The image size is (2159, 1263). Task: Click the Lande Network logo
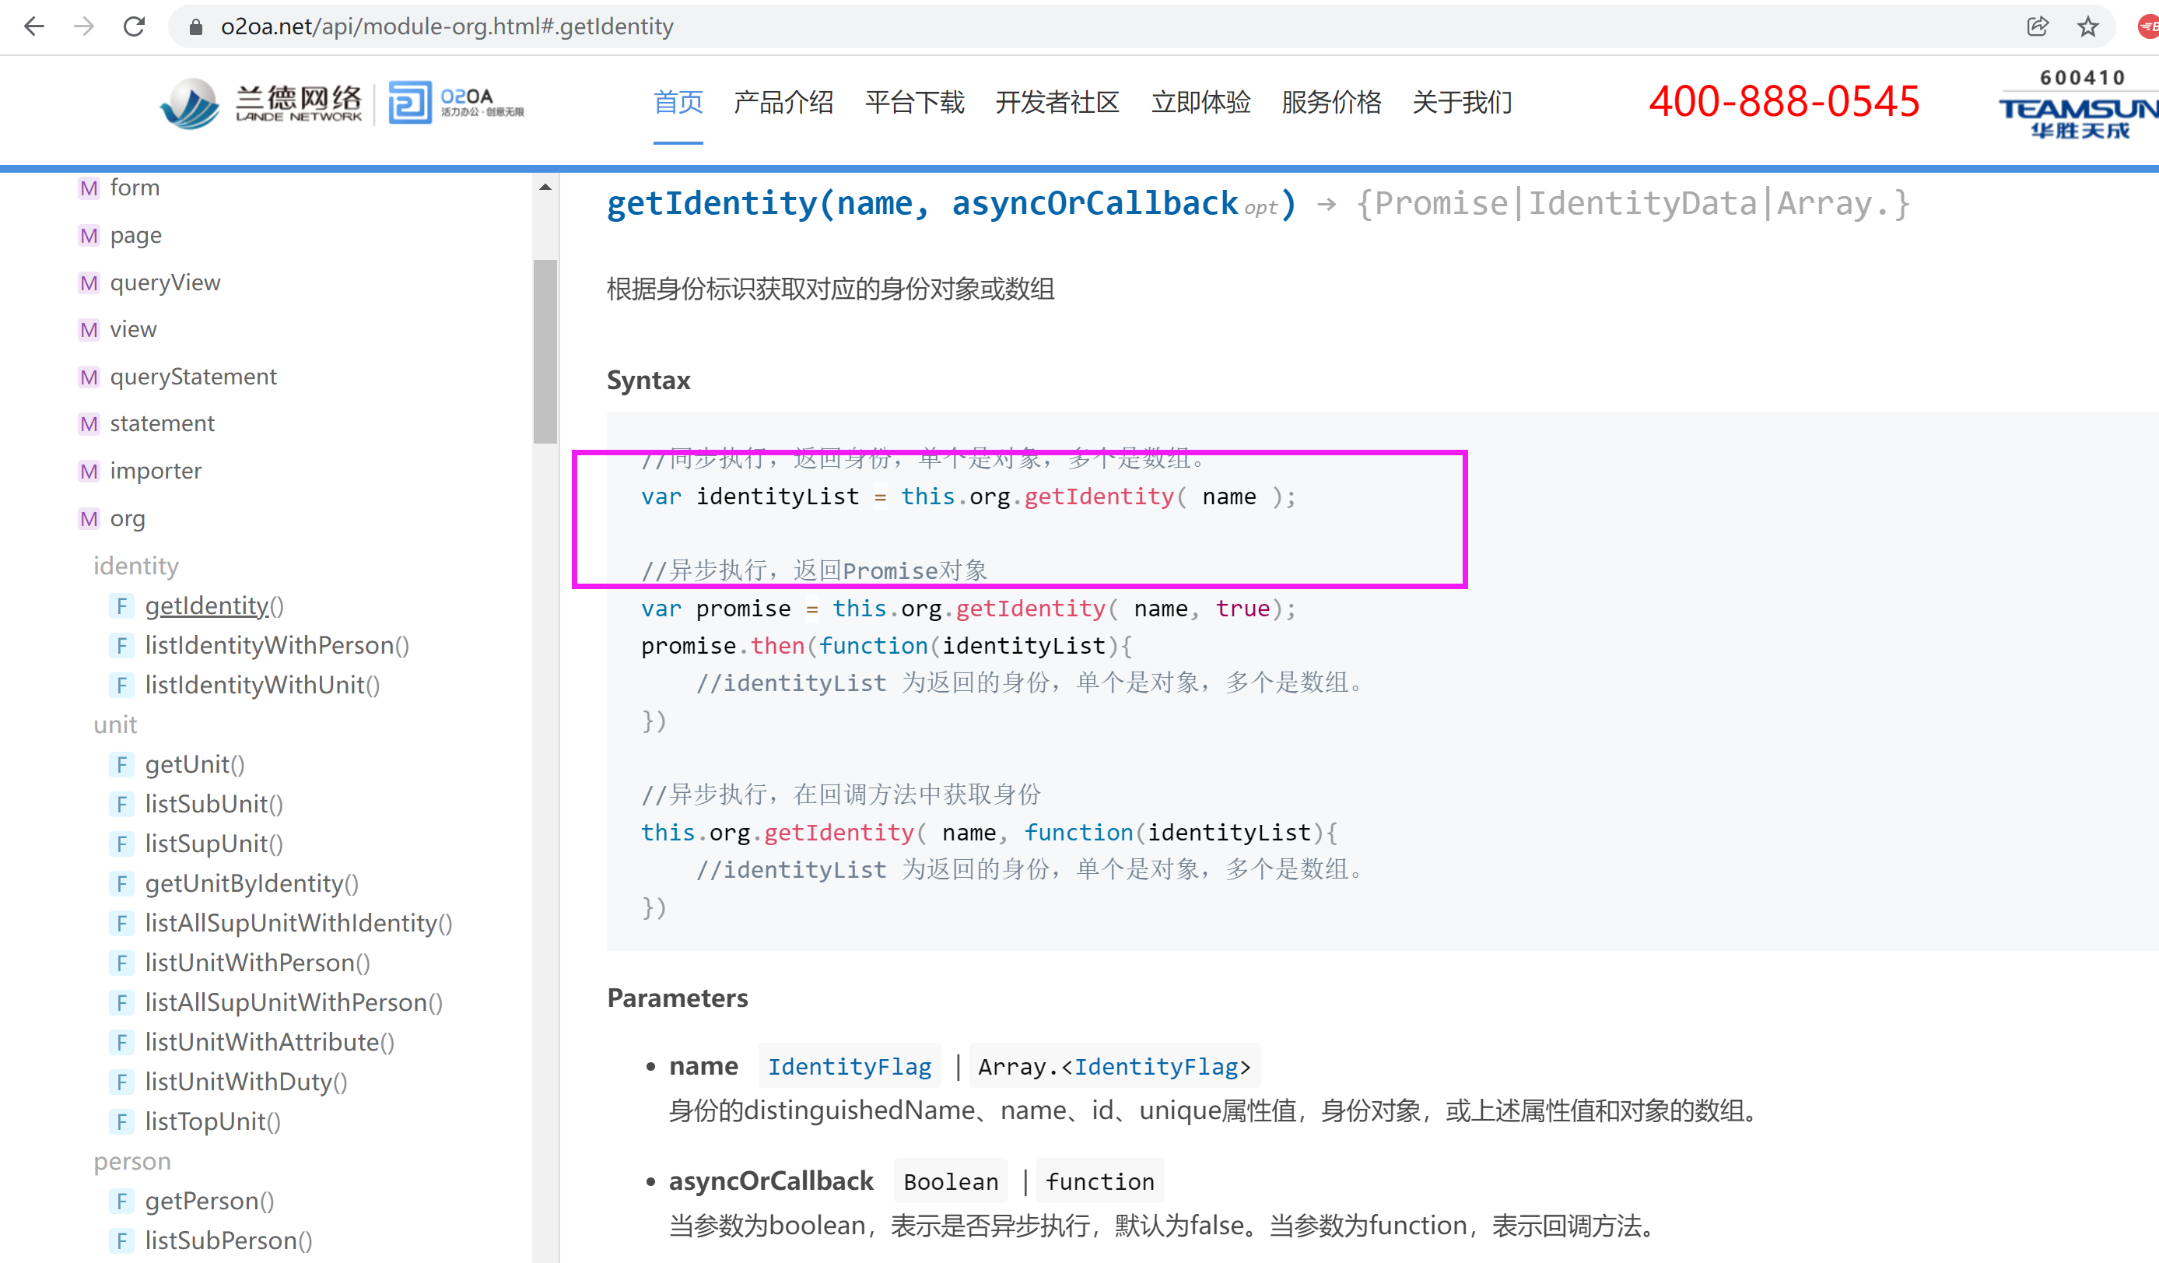tap(261, 103)
